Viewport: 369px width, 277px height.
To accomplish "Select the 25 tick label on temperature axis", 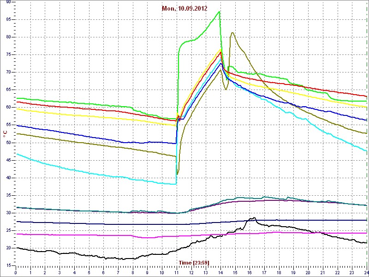I will (x=8, y=230).
